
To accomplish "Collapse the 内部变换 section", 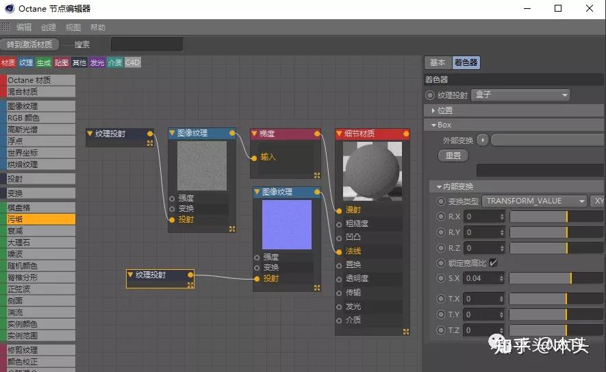I will 439,187.
